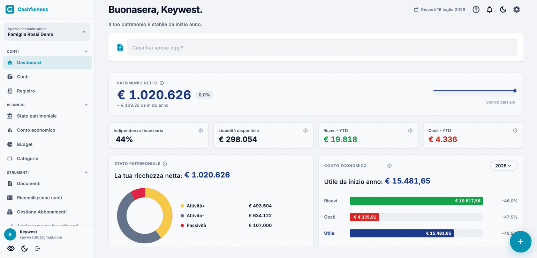Show info for Conto Economico panel
The height and width of the screenshot is (258, 537).
pos(389,166)
